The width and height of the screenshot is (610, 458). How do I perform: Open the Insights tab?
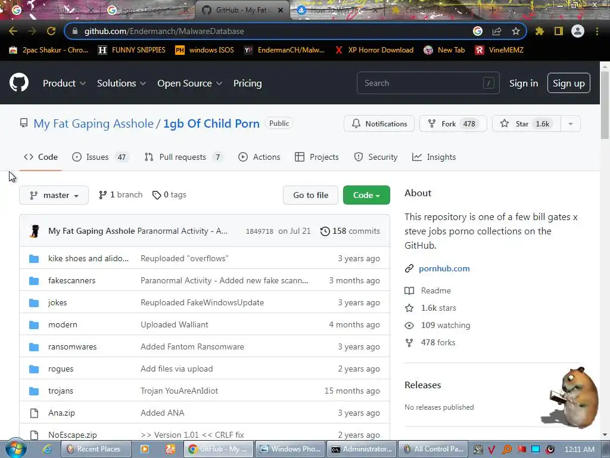click(x=434, y=157)
